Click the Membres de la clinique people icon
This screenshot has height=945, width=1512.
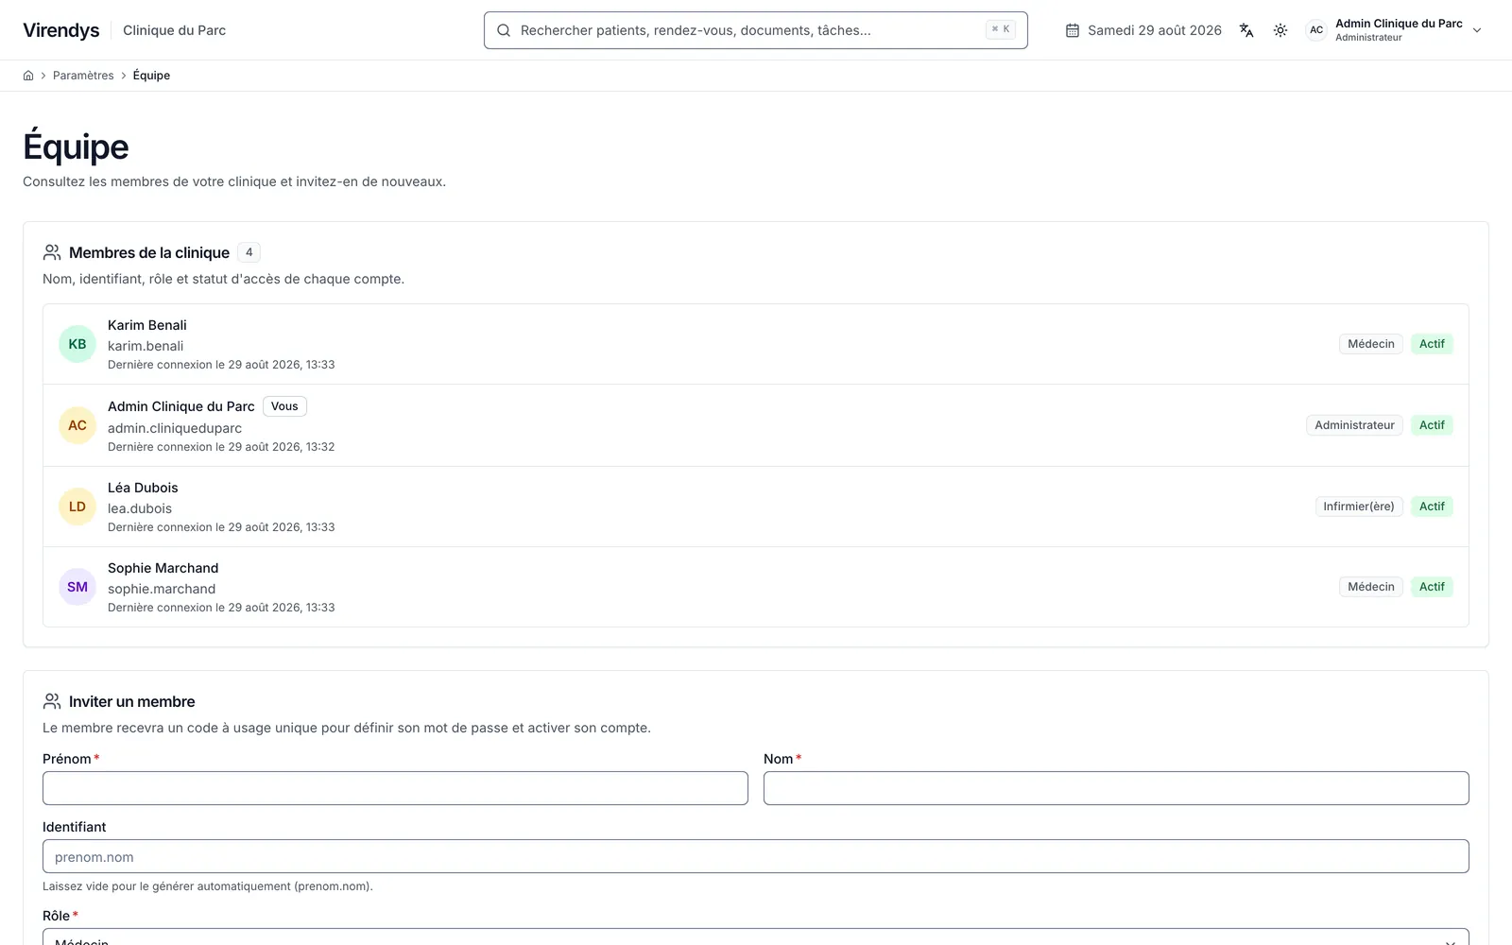(x=52, y=252)
